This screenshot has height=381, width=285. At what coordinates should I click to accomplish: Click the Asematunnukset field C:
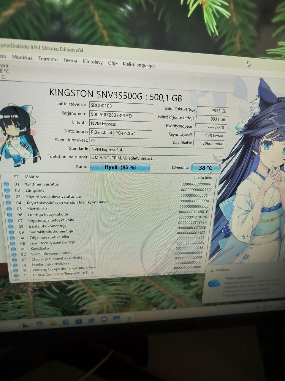(120, 141)
